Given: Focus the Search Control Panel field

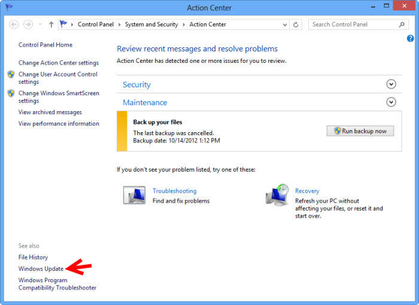Looking at the screenshot, I should 359,25.
